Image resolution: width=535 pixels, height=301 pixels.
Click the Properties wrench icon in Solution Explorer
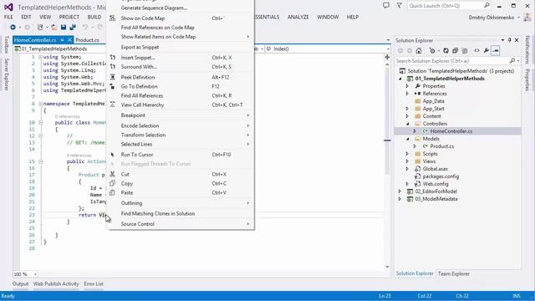click(x=487, y=51)
